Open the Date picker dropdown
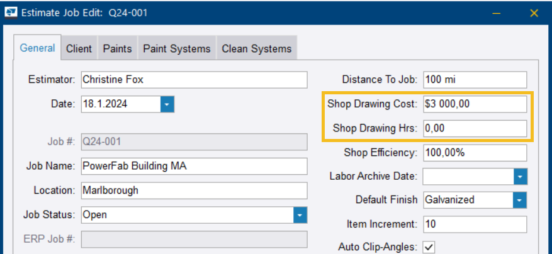Screen dimensions: 552x254 167,104
